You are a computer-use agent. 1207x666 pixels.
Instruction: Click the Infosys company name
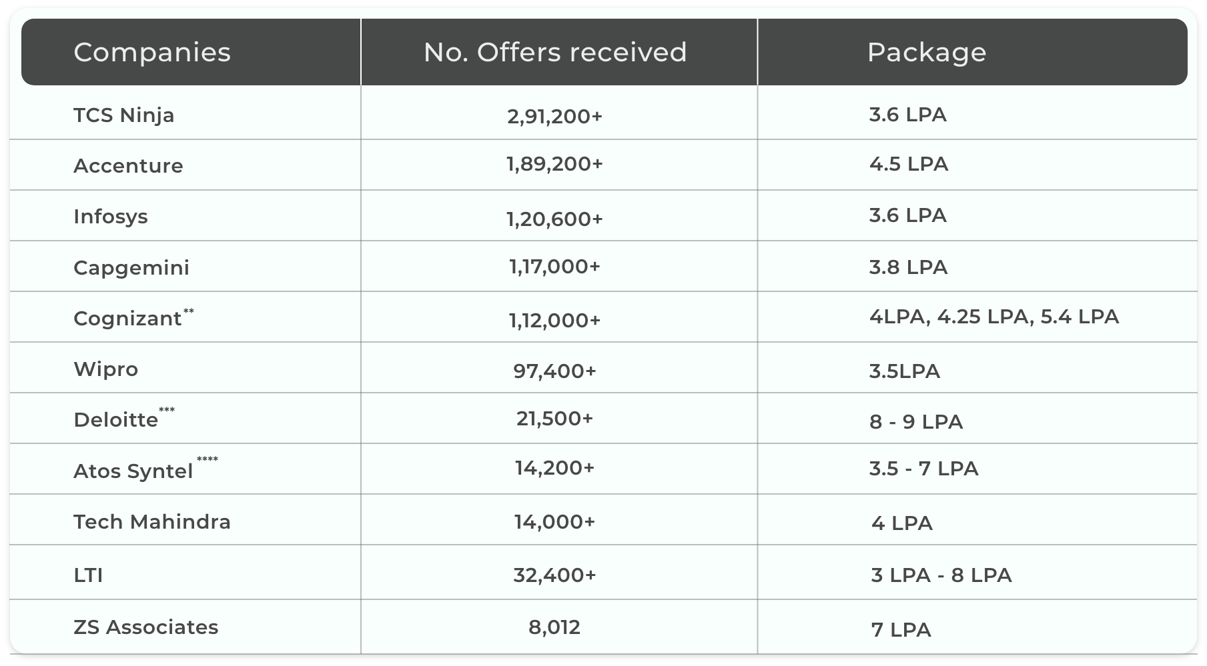click(x=111, y=217)
